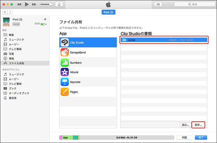The width and height of the screenshot is (217, 143).
Task: Select Keynote app in App list
Action: coord(88,82)
